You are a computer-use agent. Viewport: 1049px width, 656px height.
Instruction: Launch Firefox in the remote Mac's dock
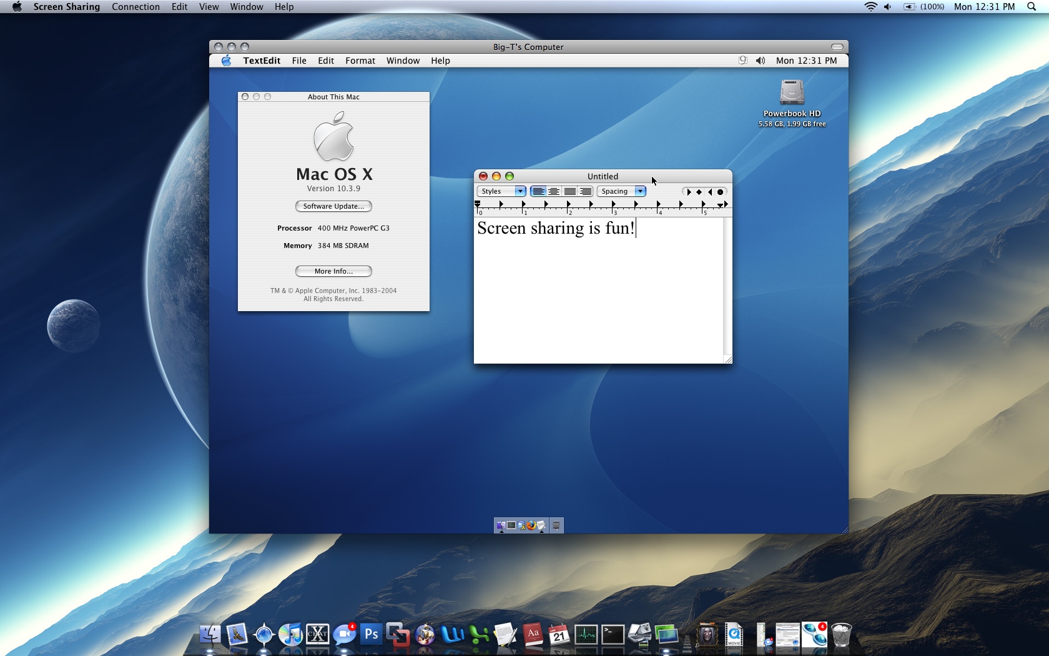(x=531, y=525)
